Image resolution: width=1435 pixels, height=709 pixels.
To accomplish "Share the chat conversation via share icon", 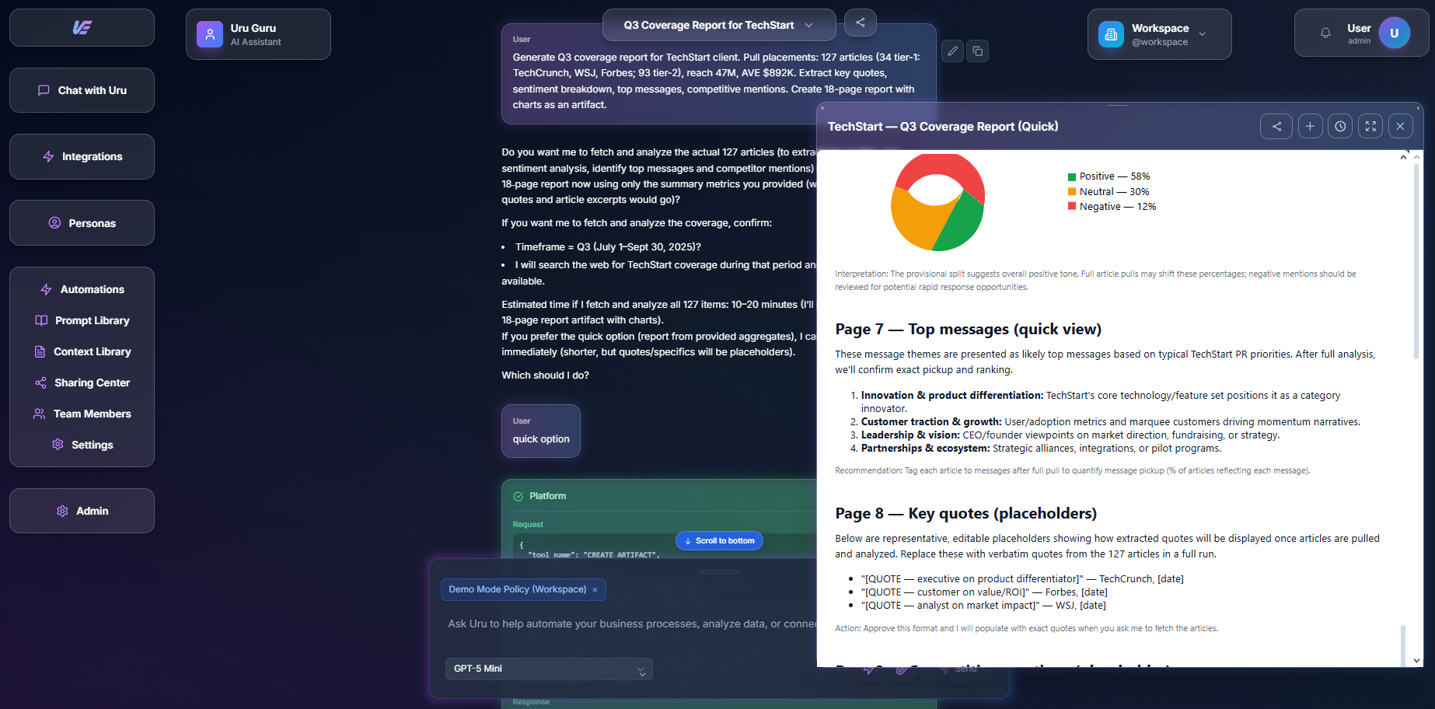I will (x=861, y=23).
